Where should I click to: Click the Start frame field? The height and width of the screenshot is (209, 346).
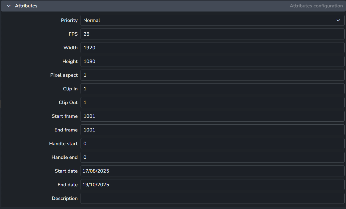coord(212,116)
